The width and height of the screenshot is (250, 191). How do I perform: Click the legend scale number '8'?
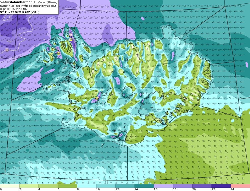coord(78,189)
